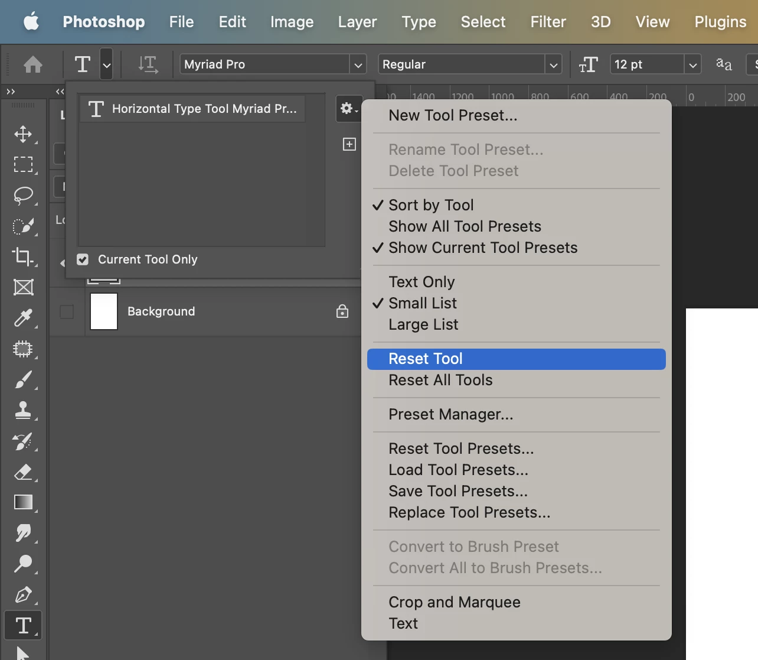Select the Brush tool

pyautogui.click(x=23, y=379)
